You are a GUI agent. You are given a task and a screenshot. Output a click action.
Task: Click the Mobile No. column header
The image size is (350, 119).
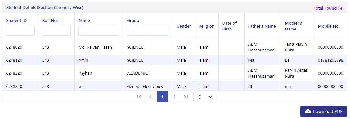coord(329,26)
